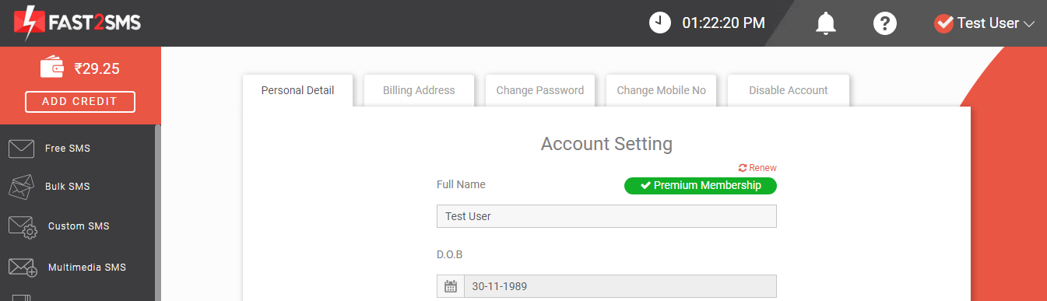This screenshot has width=1047, height=301.
Task: Click the Account Setting heading
Action: point(606,144)
